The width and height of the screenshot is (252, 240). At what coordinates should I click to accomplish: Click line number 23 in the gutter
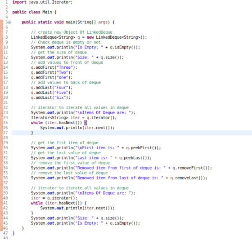click(x=5, y=113)
